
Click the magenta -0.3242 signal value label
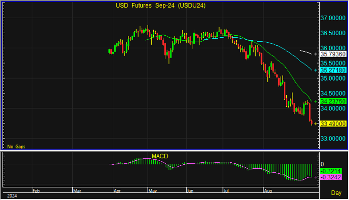331,177
